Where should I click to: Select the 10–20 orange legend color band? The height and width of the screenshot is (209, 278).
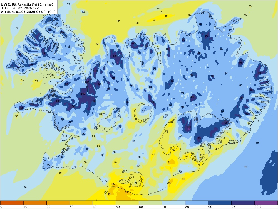[35, 203]
